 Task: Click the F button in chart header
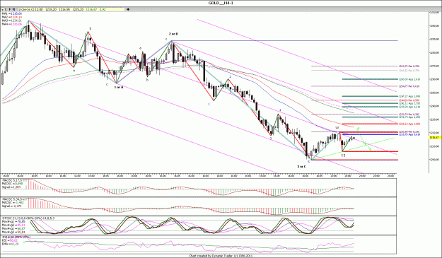[10, 9]
